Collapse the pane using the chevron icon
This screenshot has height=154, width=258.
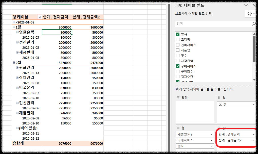245,6
